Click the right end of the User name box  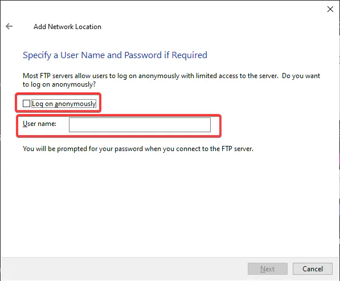point(206,125)
